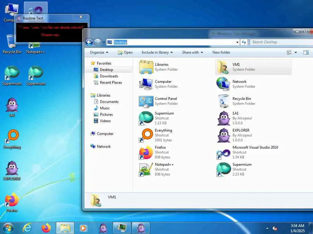Open Documents in the navigation pane
This screenshot has height=234, width=313.
click(106, 102)
